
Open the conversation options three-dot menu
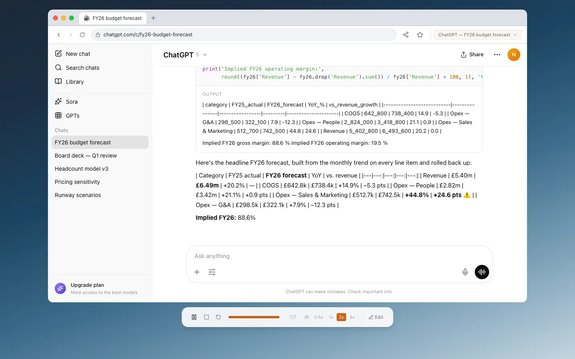[x=497, y=55]
